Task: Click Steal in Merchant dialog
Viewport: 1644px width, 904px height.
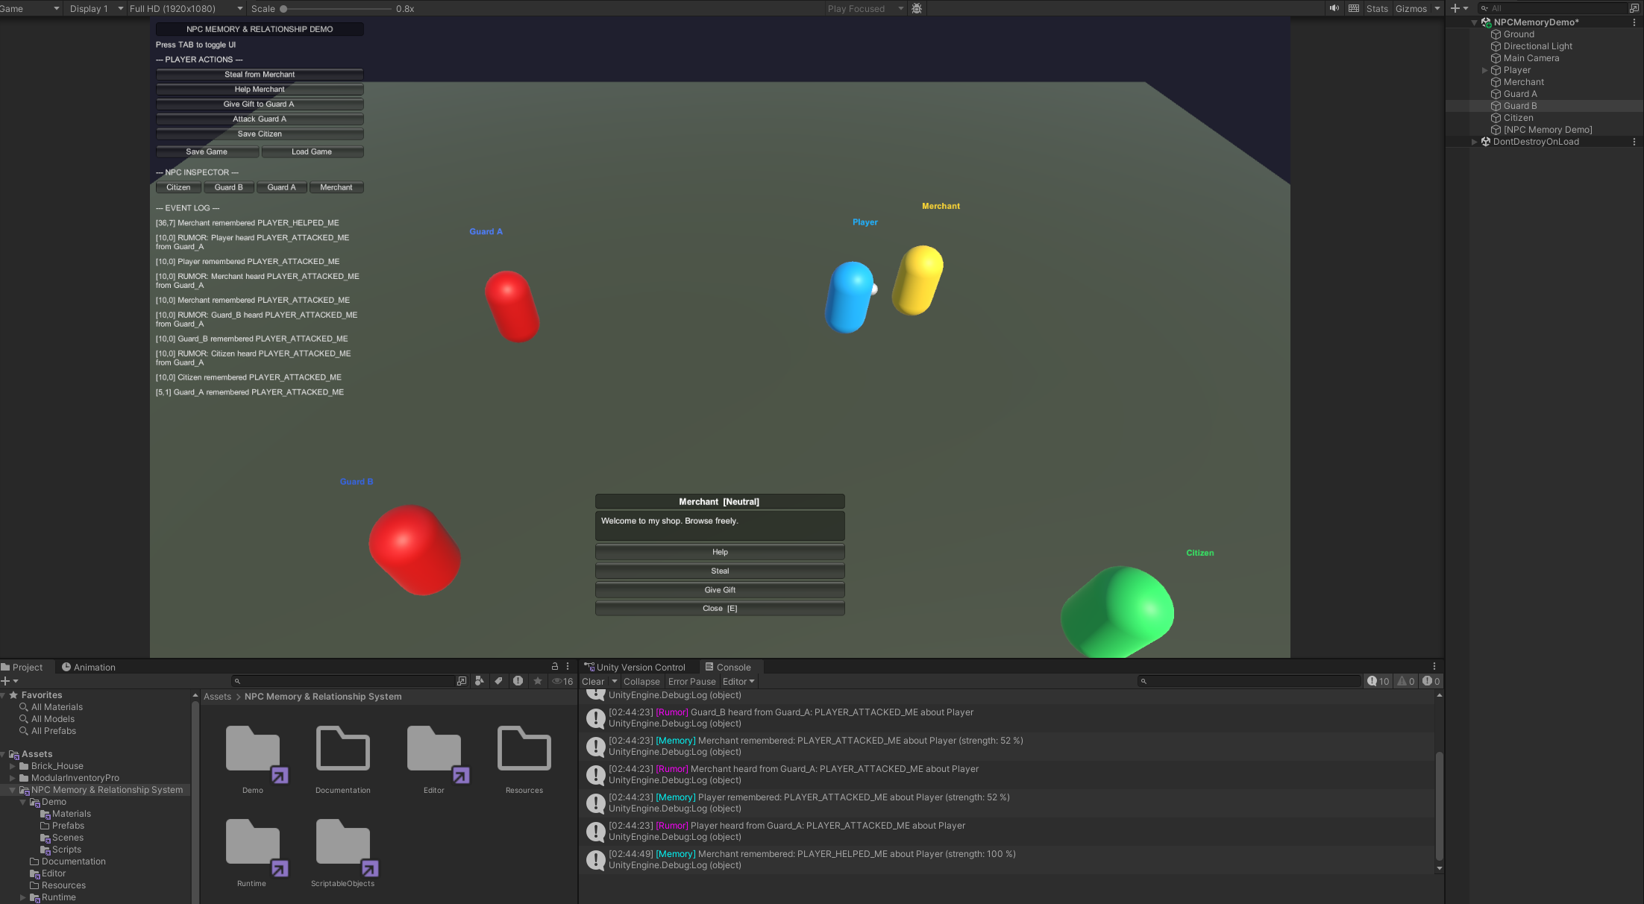Action: click(720, 571)
